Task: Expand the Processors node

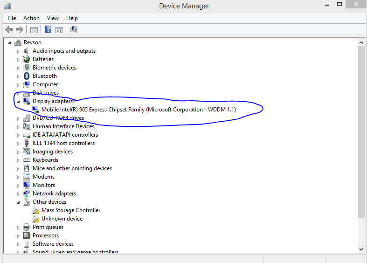Action: [18, 236]
